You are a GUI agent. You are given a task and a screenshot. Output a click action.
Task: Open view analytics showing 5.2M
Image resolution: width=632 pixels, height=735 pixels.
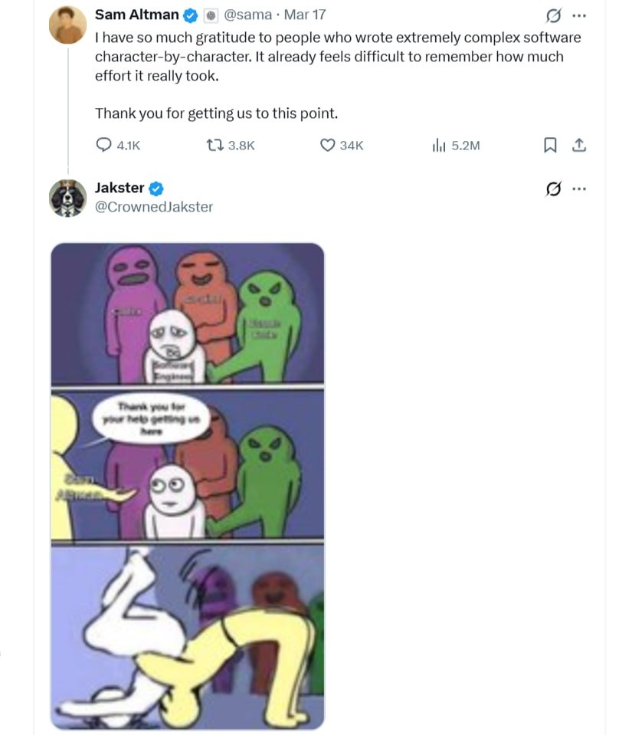pyautogui.click(x=439, y=145)
